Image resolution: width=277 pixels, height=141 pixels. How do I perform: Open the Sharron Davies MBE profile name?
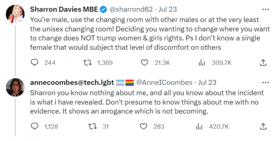64,9
